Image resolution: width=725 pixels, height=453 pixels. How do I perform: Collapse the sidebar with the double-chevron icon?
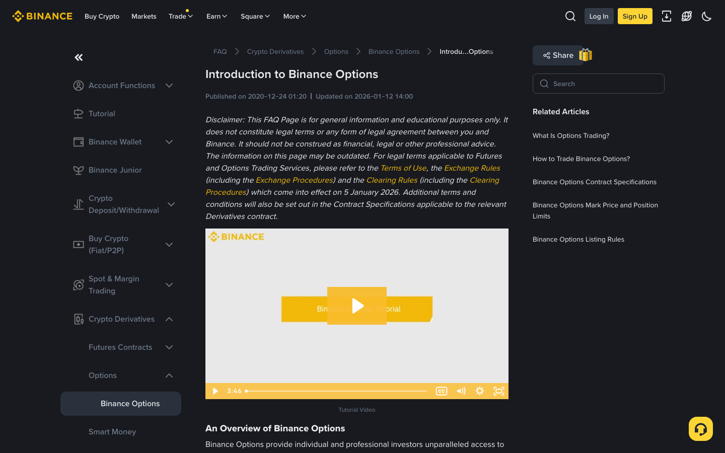(x=79, y=57)
